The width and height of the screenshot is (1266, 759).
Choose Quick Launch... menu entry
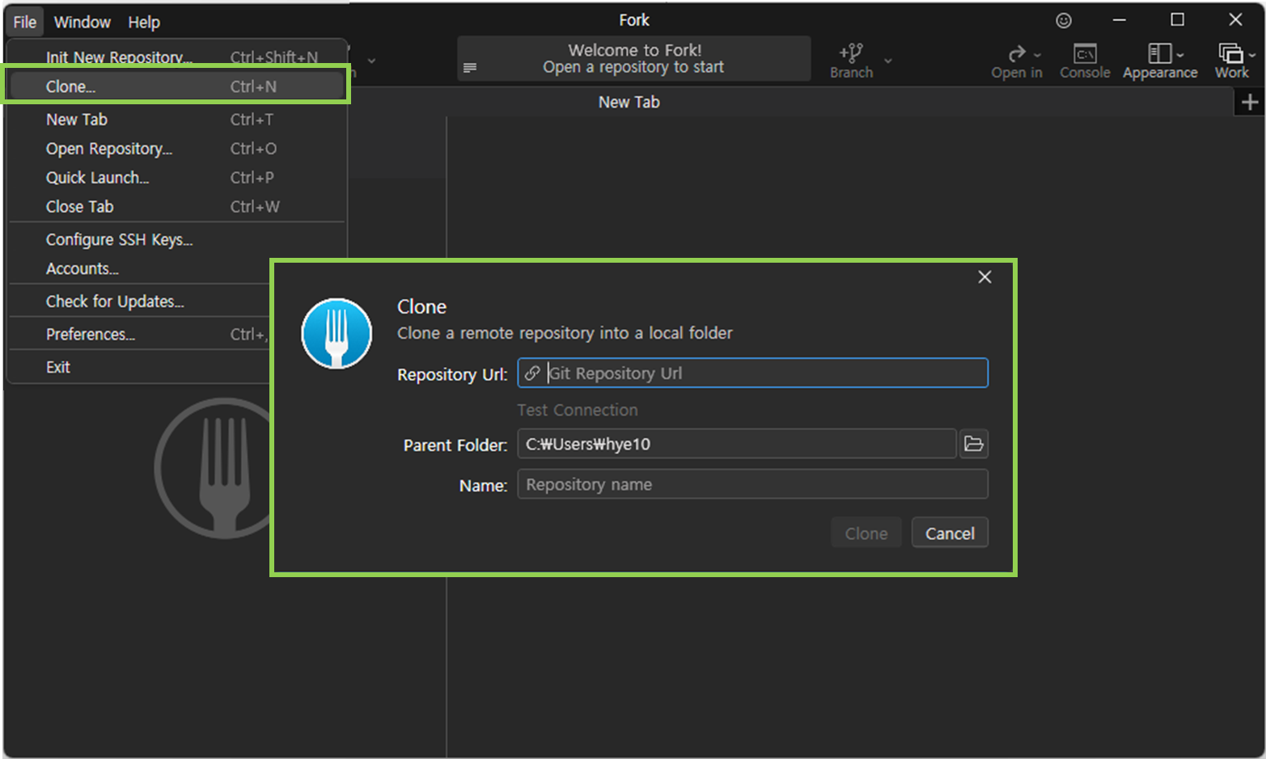[x=176, y=178]
